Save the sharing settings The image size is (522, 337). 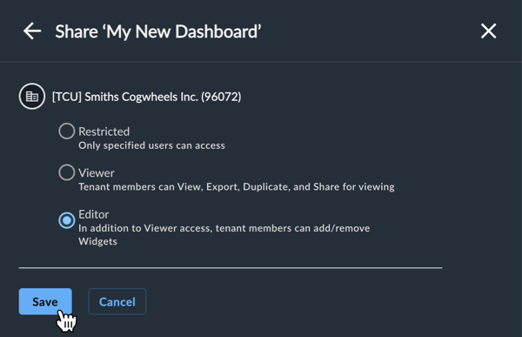[45, 301]
